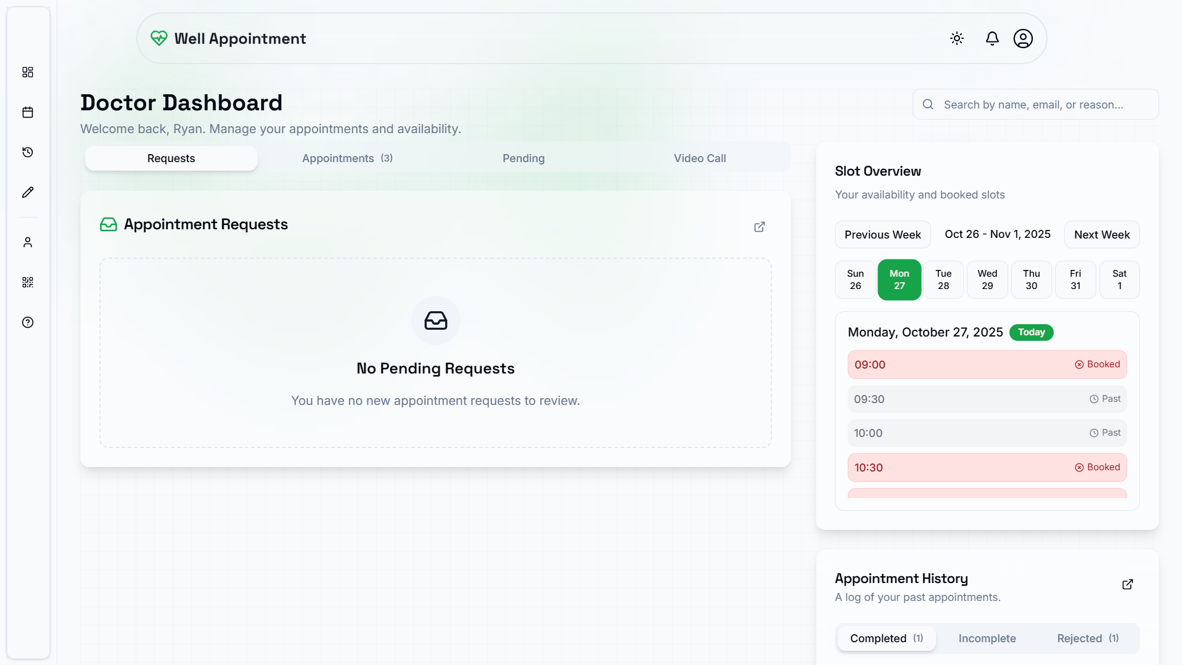The image size is (1182, 665).
Task: Click the notifications bell icon
Action: coord(991,39)
